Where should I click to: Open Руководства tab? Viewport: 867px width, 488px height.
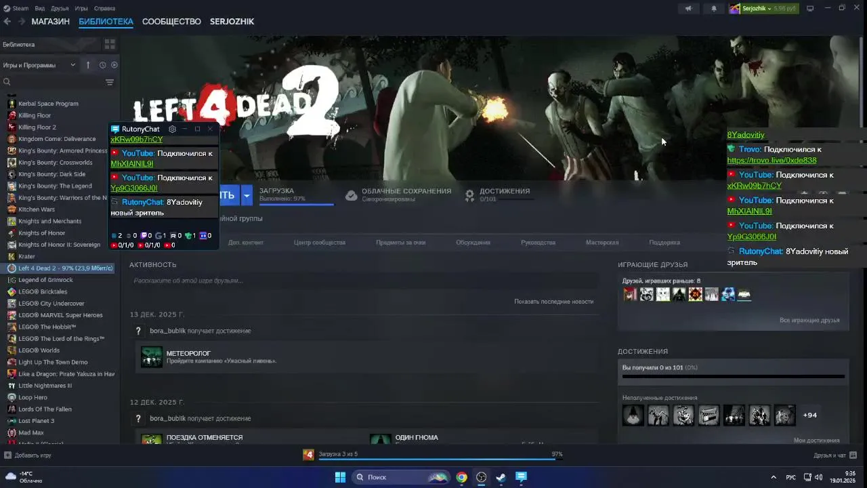538,243
